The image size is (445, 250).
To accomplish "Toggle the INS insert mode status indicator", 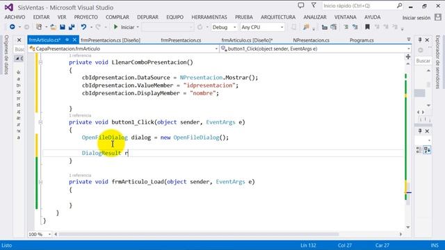I will coord(435,245).
